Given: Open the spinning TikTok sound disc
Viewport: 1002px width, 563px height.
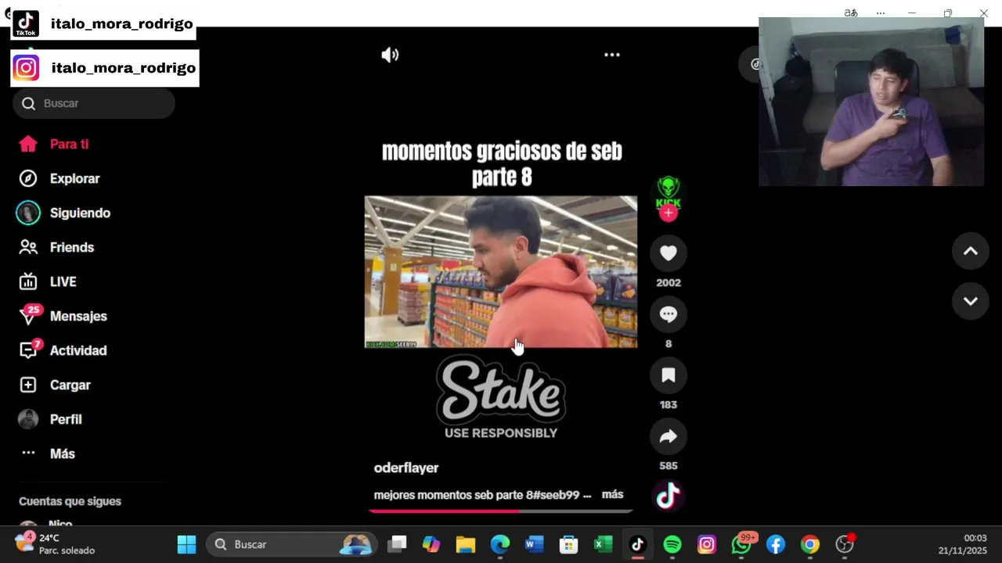Looking at the screenshot, I should 668,496.
